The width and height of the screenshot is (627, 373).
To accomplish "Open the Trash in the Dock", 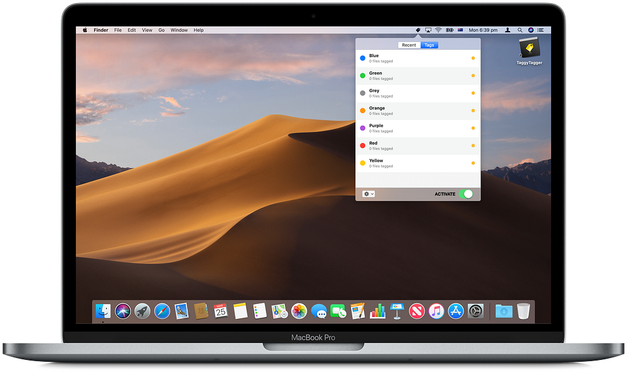I will (523, 311).
